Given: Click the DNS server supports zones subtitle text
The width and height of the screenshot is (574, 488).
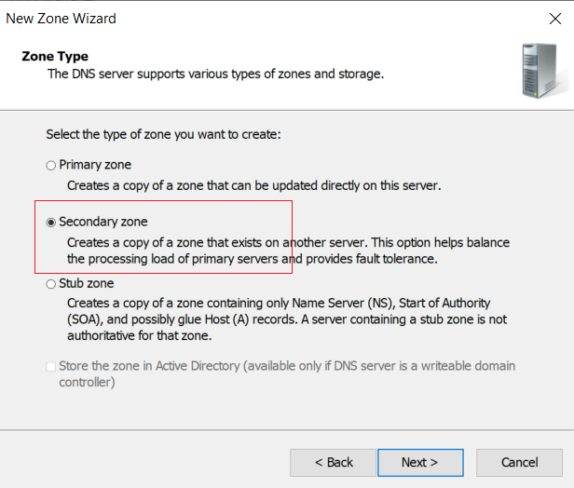Looking at the screenshot, I should pyautogui.click(x=215, y=74).
